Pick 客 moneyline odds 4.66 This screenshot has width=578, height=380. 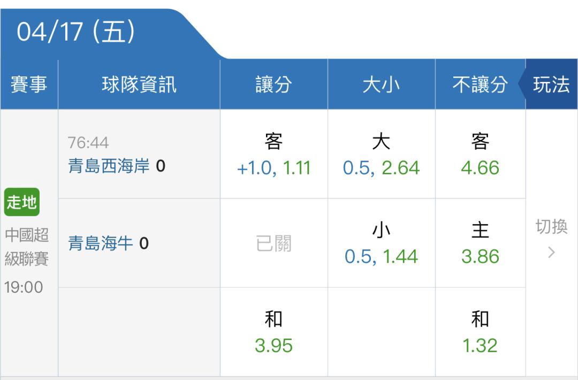pos(480,155)
